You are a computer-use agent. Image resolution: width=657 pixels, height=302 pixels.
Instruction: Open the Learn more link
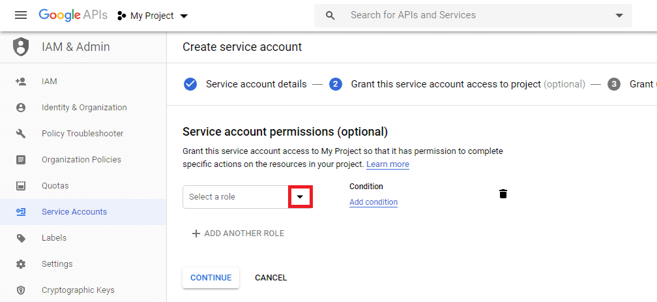pos(388,164)
